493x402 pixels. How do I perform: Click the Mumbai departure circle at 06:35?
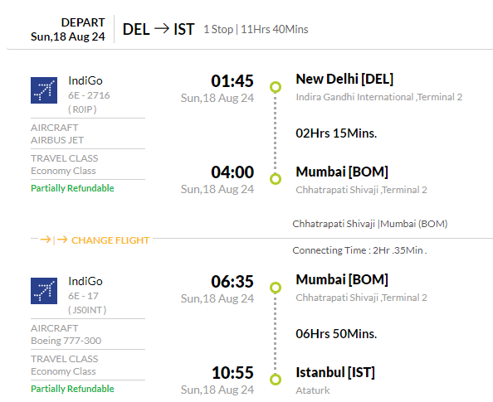click(x=276, y=288)
